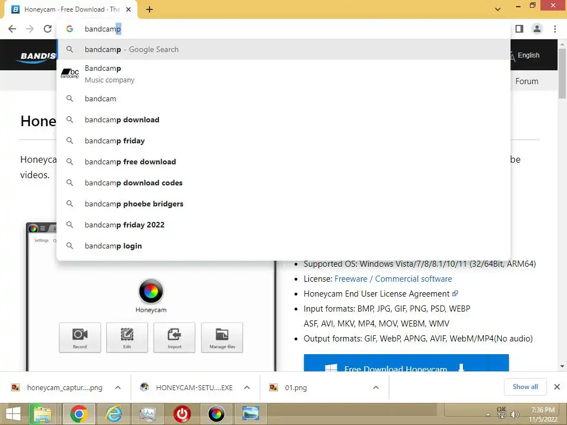Choose 'bandcamp download' suggestion
The image size is (567, 425).
tap(283, 120)
